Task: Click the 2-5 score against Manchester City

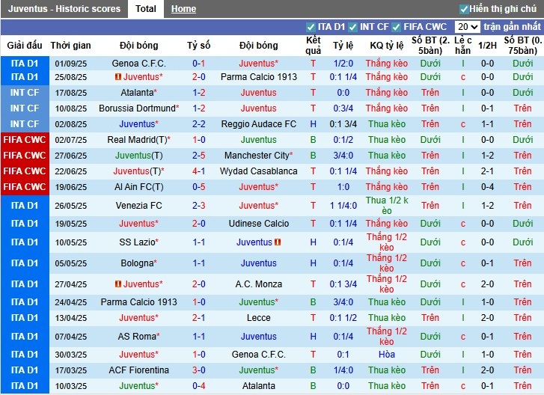Action: pos(198,156)
